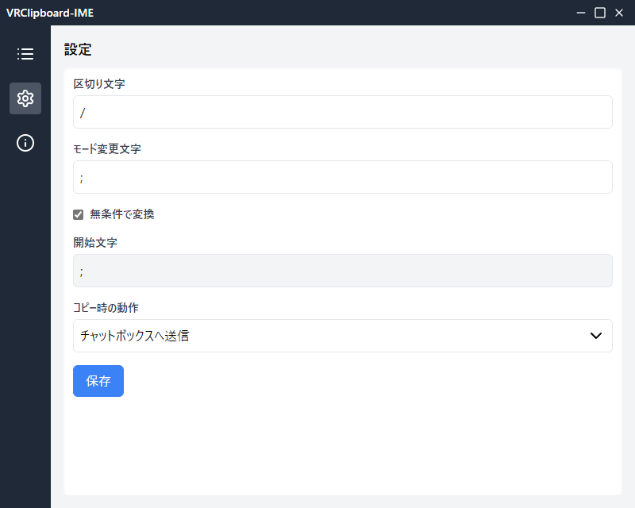This screenshot has width=635, height=508.
Task: Focus the 区切り文字 input containing slash
Action: coord(342,112)
